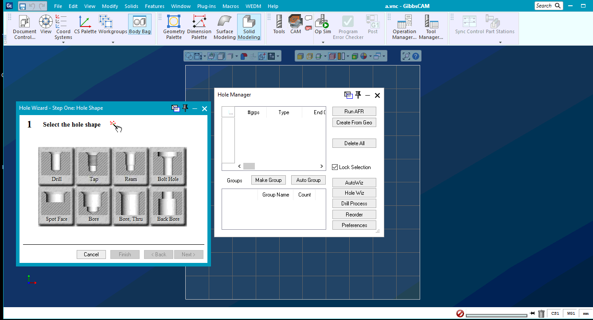The width and height of the screenshot is (593, 320).
Task: Select the Bolt Hole shape
Action: click(168, 166)
